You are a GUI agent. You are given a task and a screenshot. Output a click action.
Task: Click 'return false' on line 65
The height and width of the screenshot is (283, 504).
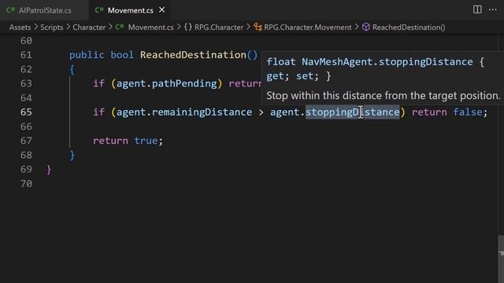coord(447,112)
